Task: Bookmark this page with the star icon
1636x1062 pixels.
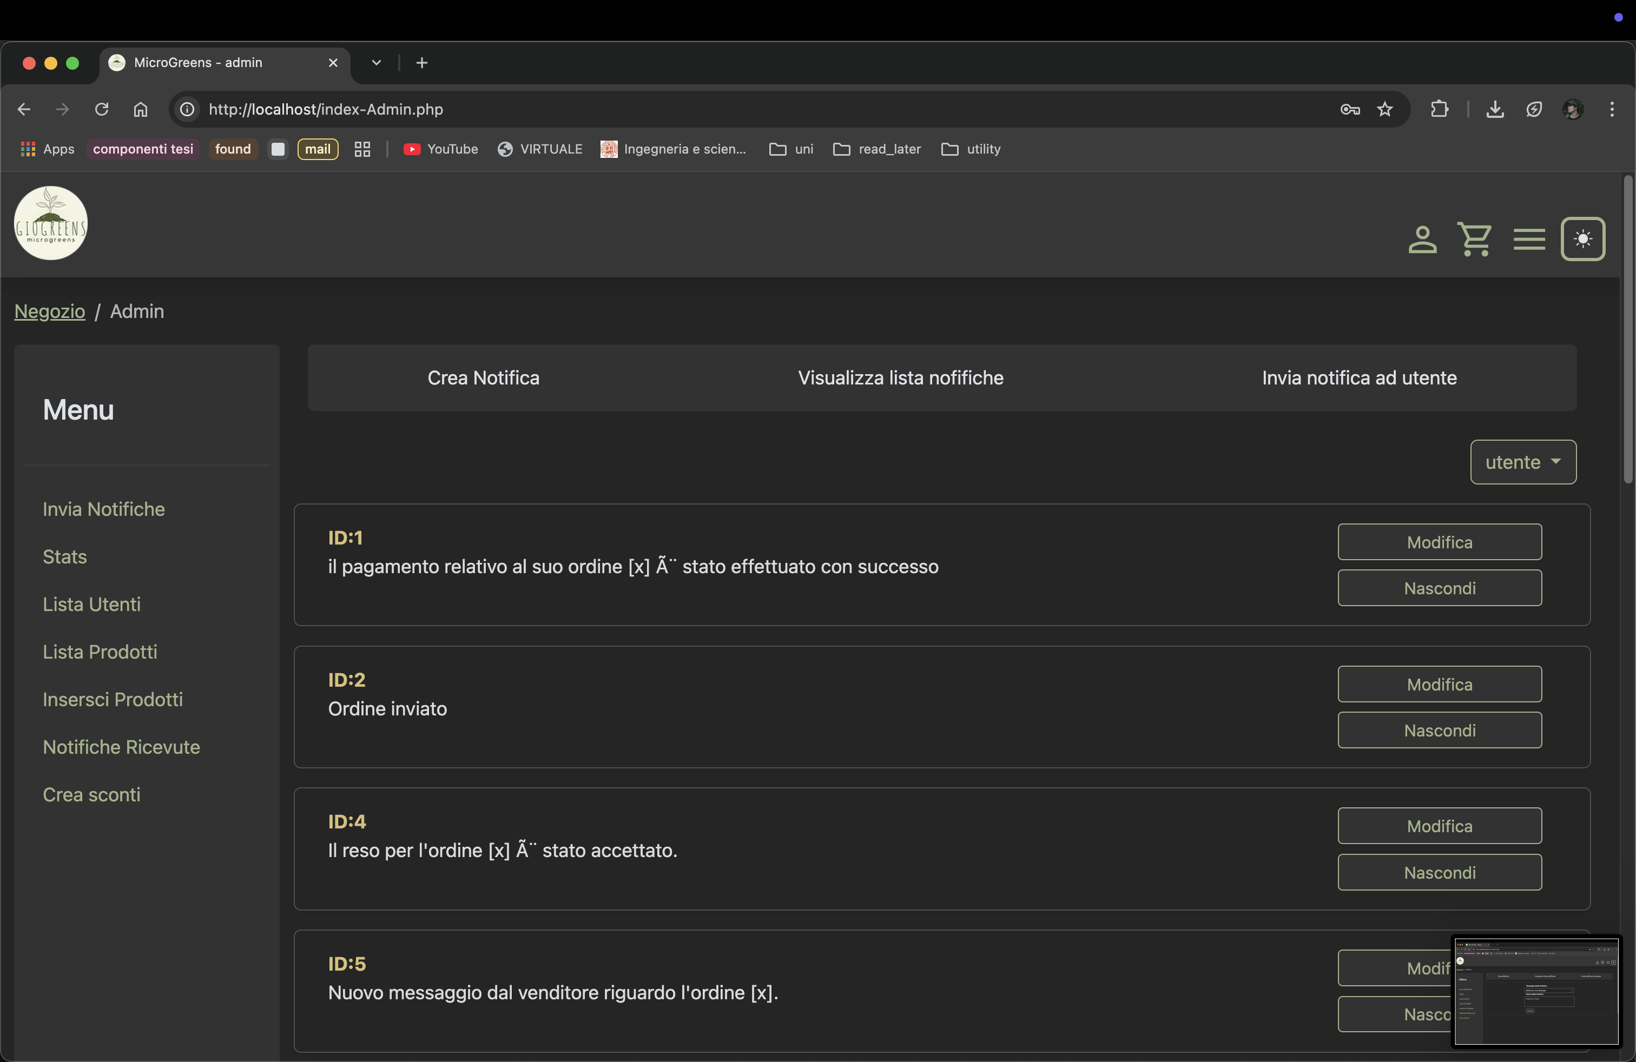Action: (x=1384, y=109)
